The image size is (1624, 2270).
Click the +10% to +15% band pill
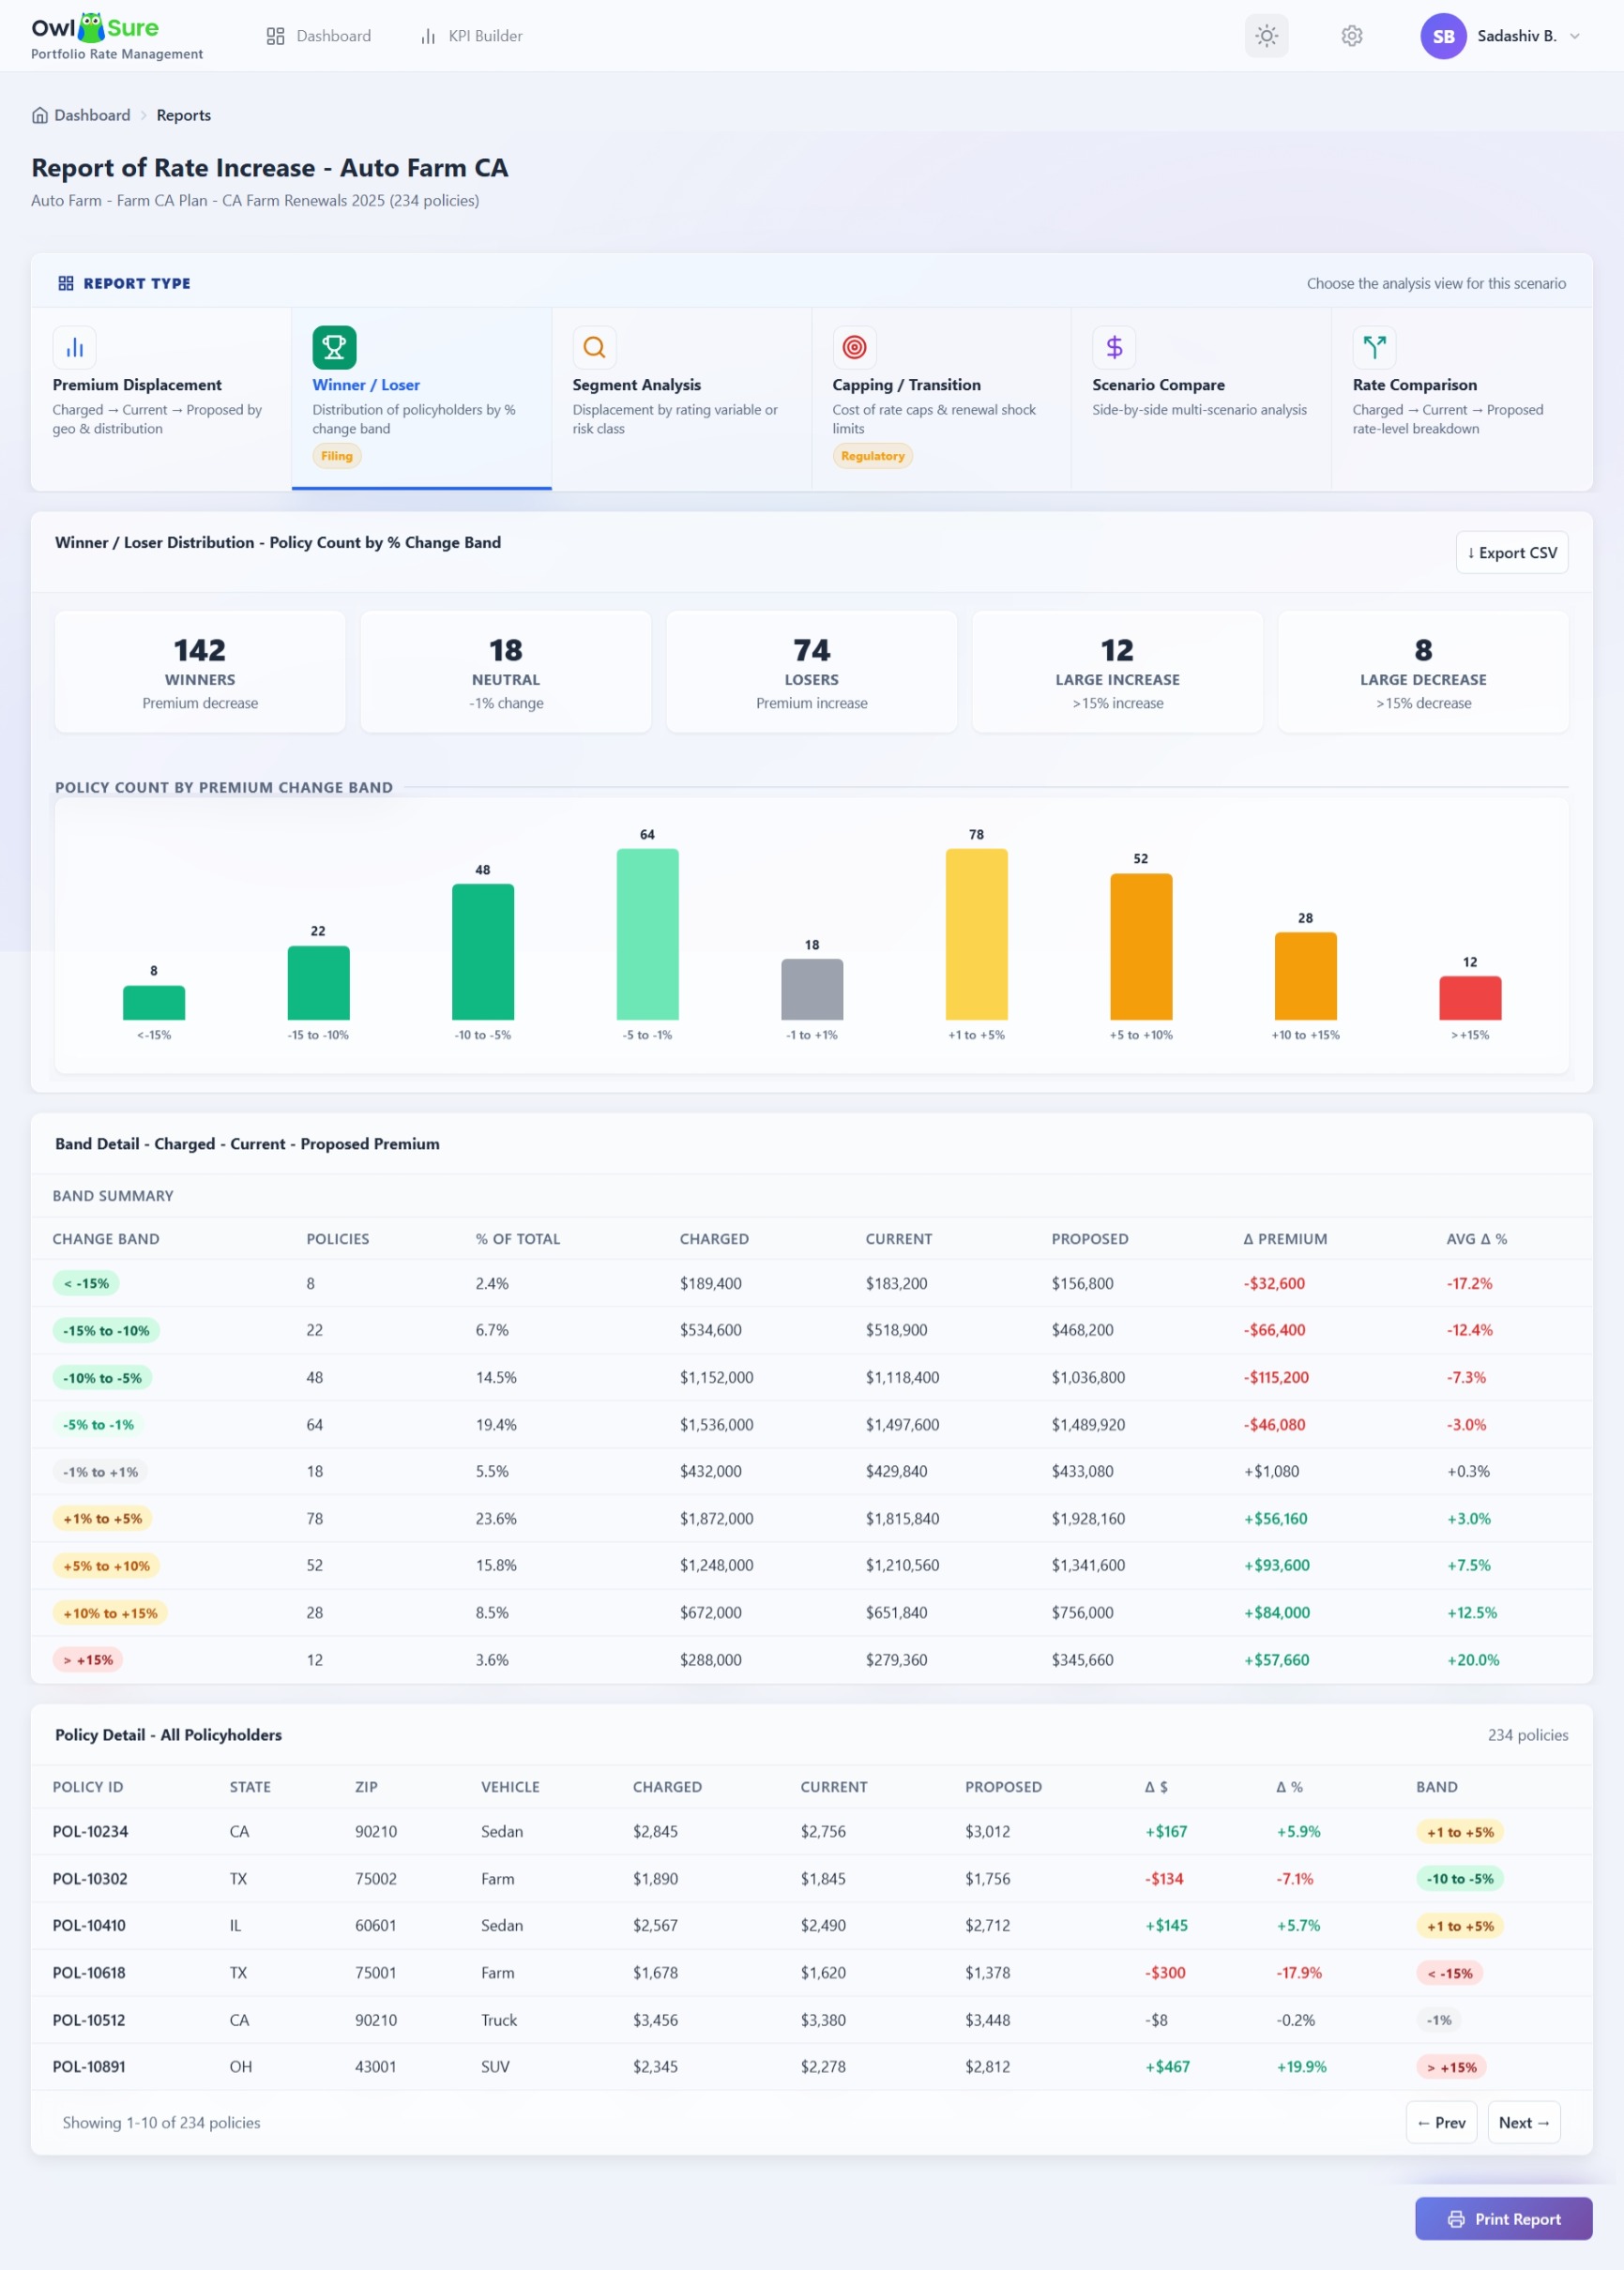[110, 1612]
